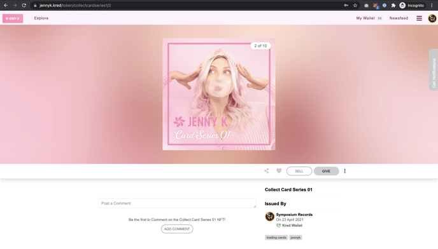Screen dimensions: 438x249
Task: Open the Explore menu item
Action: click(41, 18)
